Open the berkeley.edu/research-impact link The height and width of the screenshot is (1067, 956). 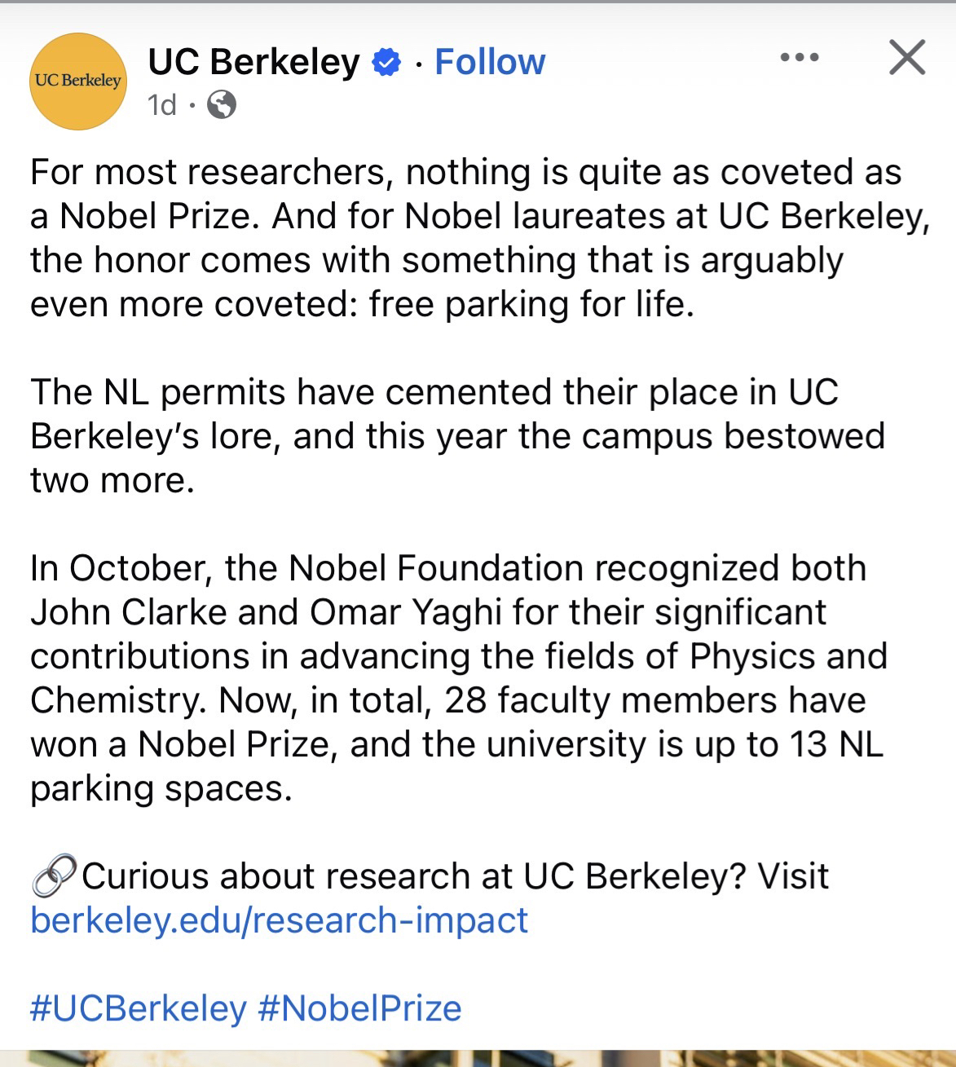(280, 920)
